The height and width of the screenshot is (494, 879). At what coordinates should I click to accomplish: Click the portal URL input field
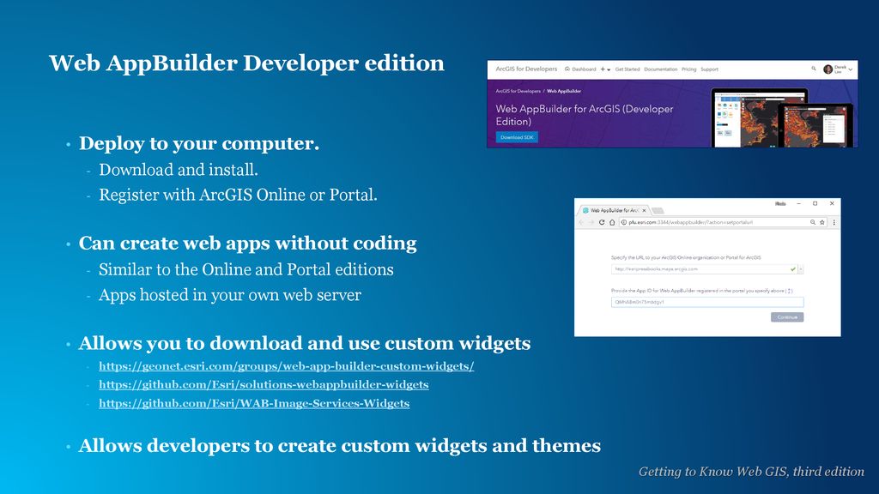tap(704, 268)
